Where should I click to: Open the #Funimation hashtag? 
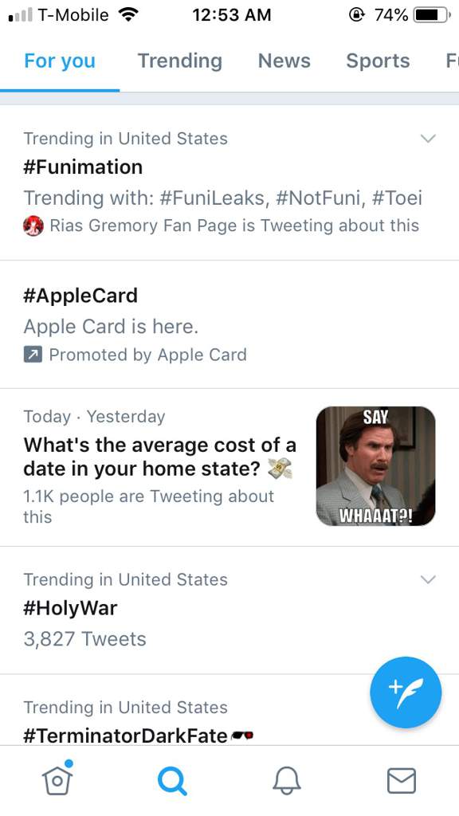(x=83, y=167)
